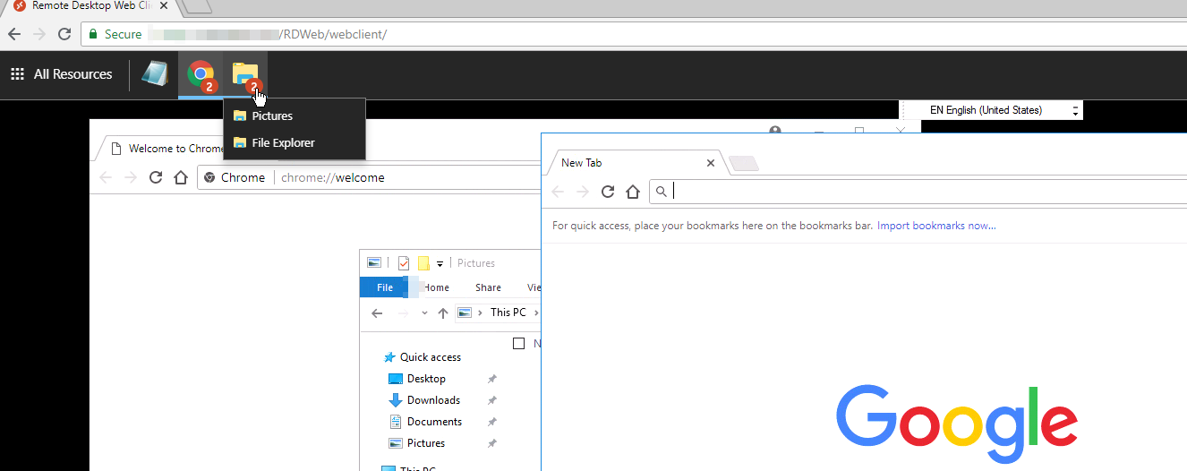
Task: Open the EN English language selector
Action: pyautogui.click(x=992, y=110)
